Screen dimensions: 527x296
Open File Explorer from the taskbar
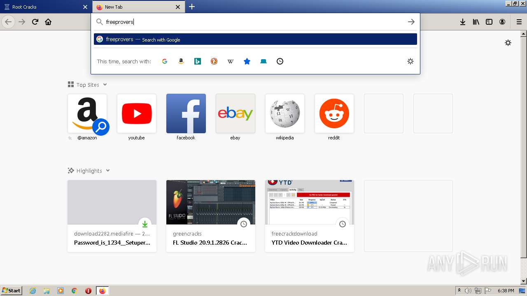tap(47, 291)
